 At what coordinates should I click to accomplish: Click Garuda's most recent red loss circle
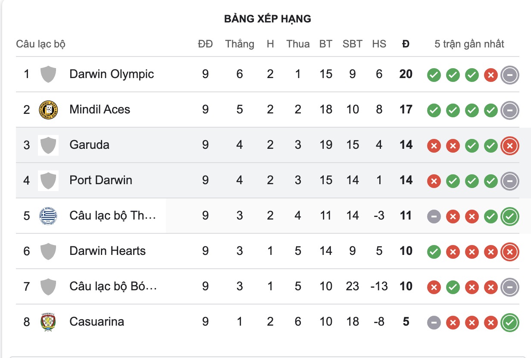(x=509, y=146)
